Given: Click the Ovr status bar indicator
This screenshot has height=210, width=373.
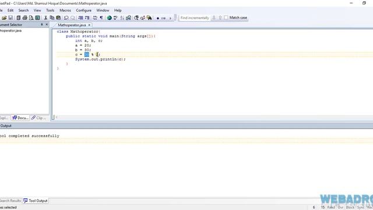Looking at the screenshot, I should (x=340, y=208).
